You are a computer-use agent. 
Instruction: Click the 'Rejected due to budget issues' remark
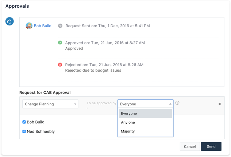(x=93, y=71)
